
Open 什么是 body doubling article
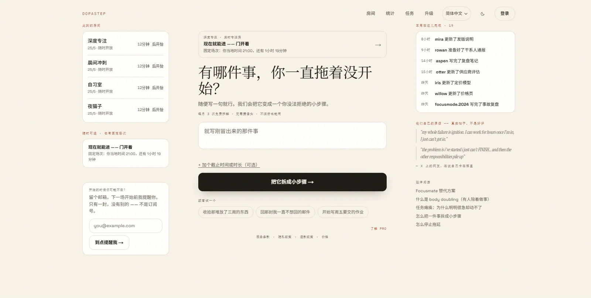[x=452, y=199]
